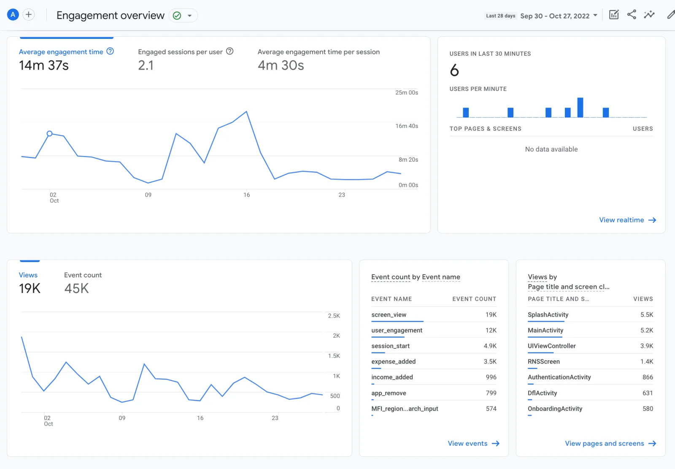This screenshot has width=675, height=469.
Task: Click the DflActivity page row
Action: 590,393
